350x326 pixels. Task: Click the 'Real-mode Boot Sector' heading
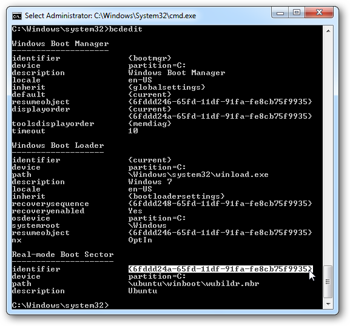point(62,254)
